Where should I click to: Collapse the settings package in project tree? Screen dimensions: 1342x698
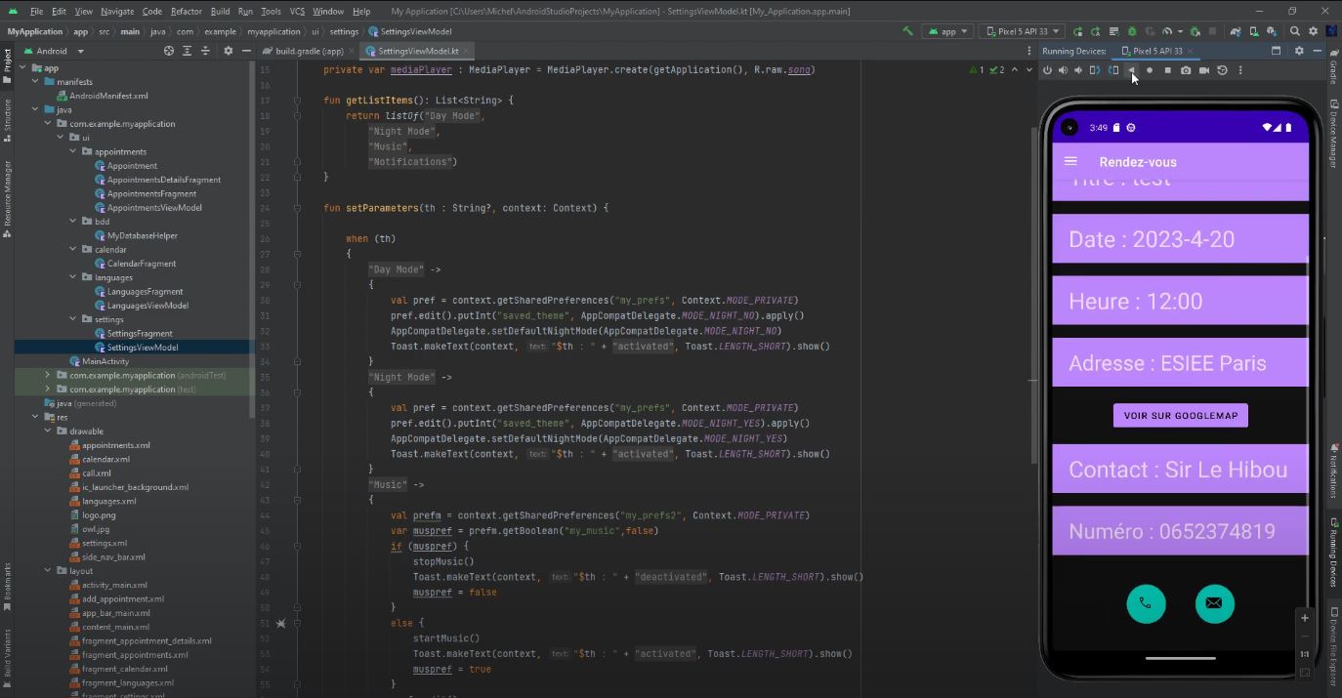coord(74,318)
